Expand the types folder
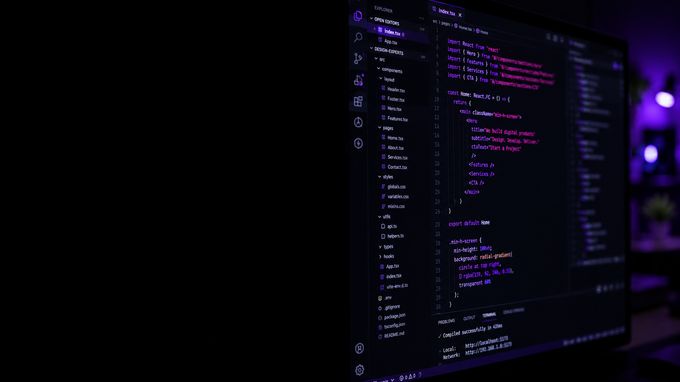The width and height of the screenshot is (680, 382). coord(380,247)
